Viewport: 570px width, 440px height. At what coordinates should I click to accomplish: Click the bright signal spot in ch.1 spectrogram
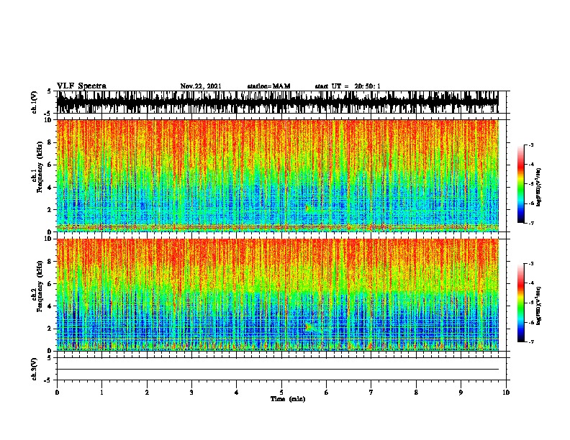coord(307,208)
